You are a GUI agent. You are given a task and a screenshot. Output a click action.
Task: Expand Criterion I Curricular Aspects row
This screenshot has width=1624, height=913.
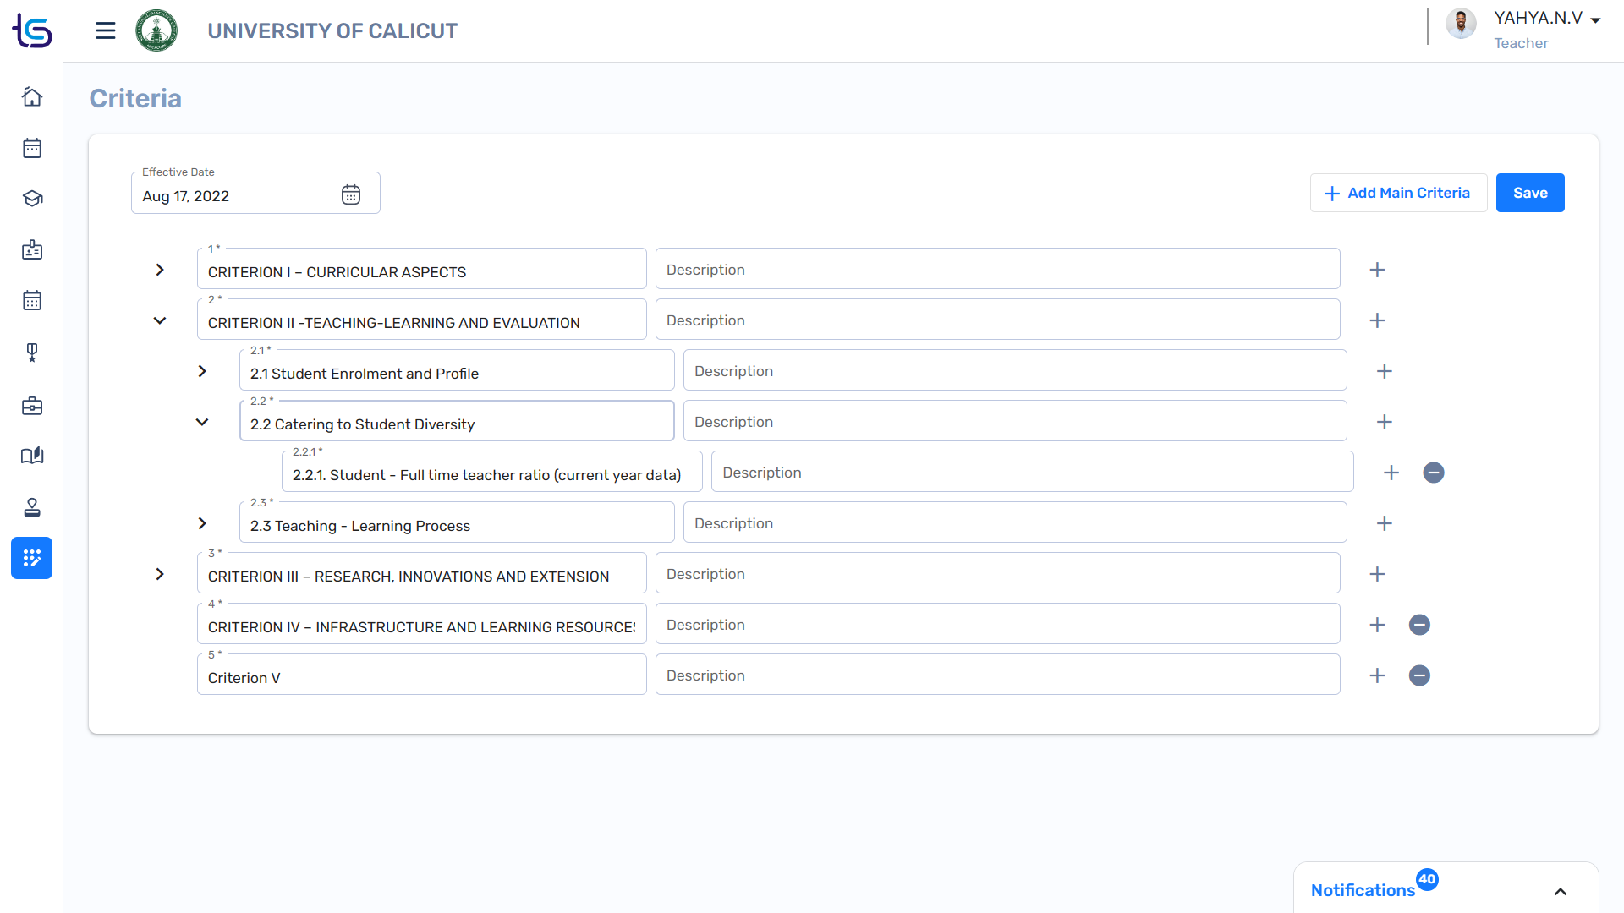pos(160,270)
